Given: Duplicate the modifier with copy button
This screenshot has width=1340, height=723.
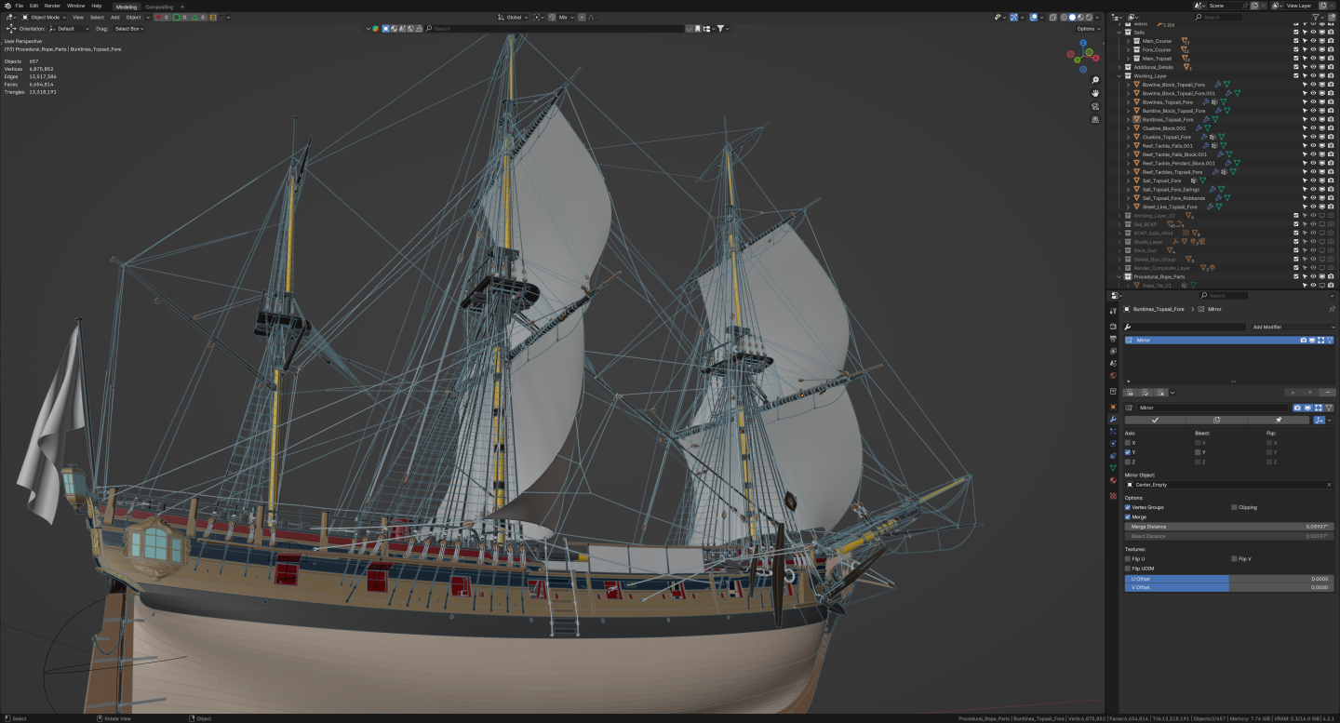Looking at the screenshot, I should pyautogui.click(x=1216, y=420).
